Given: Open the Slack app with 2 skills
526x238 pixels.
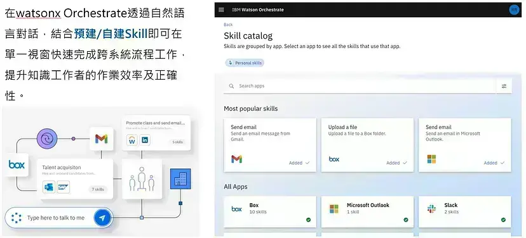Looking at the screenshot, I should pyautogui.click(x=465, y=212).
